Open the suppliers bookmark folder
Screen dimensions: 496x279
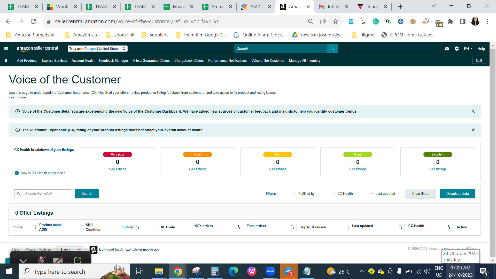tap(155, 35)
